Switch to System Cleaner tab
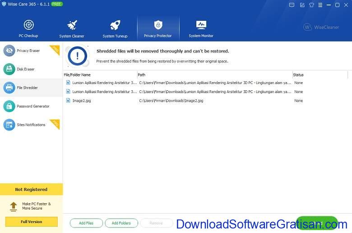Screen dimensions: 352x233 [72, 29]
